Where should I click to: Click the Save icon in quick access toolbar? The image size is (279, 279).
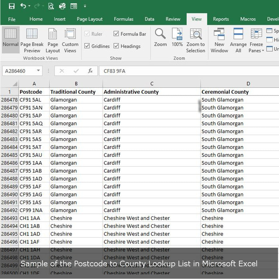point(11,6)
